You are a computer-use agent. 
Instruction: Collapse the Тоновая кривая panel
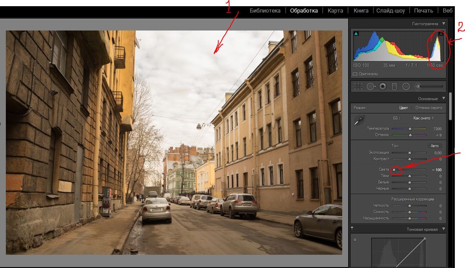[444, 229]
